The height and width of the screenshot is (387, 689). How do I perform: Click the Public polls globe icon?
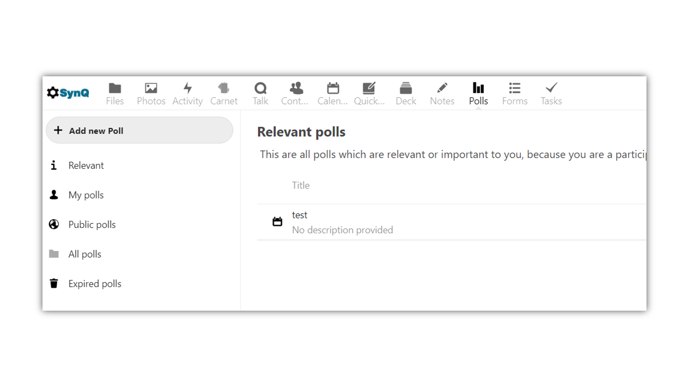[x=54, y=225]
